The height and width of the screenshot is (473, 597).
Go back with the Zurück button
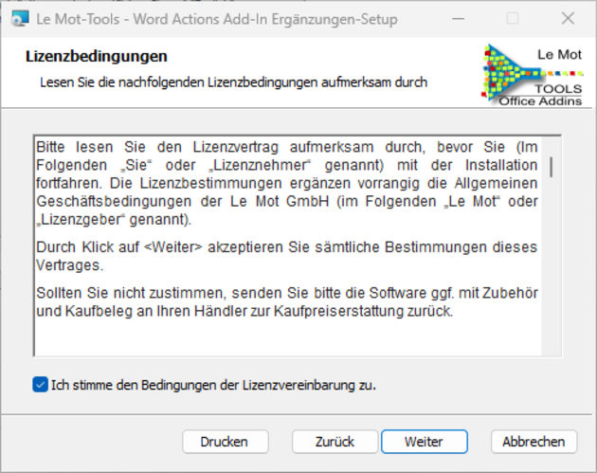pos(335,442)
